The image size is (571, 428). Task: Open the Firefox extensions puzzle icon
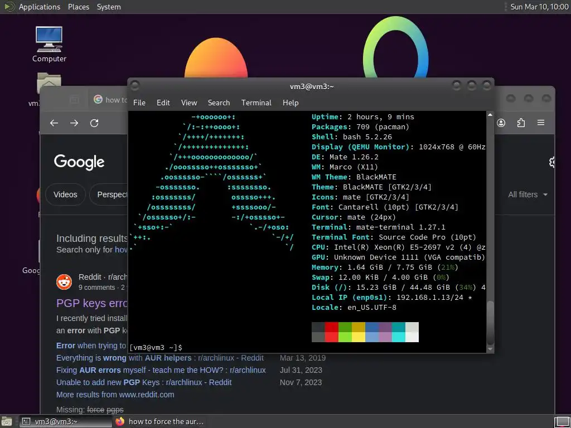[521, 123]
